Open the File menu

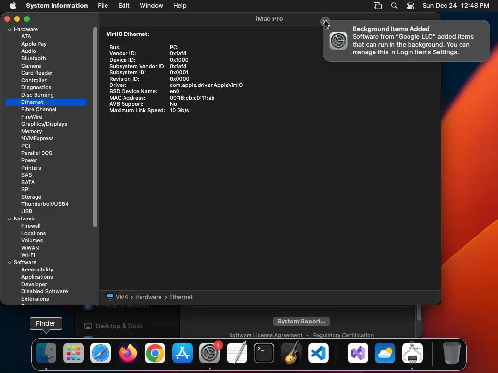coord(103,5)
